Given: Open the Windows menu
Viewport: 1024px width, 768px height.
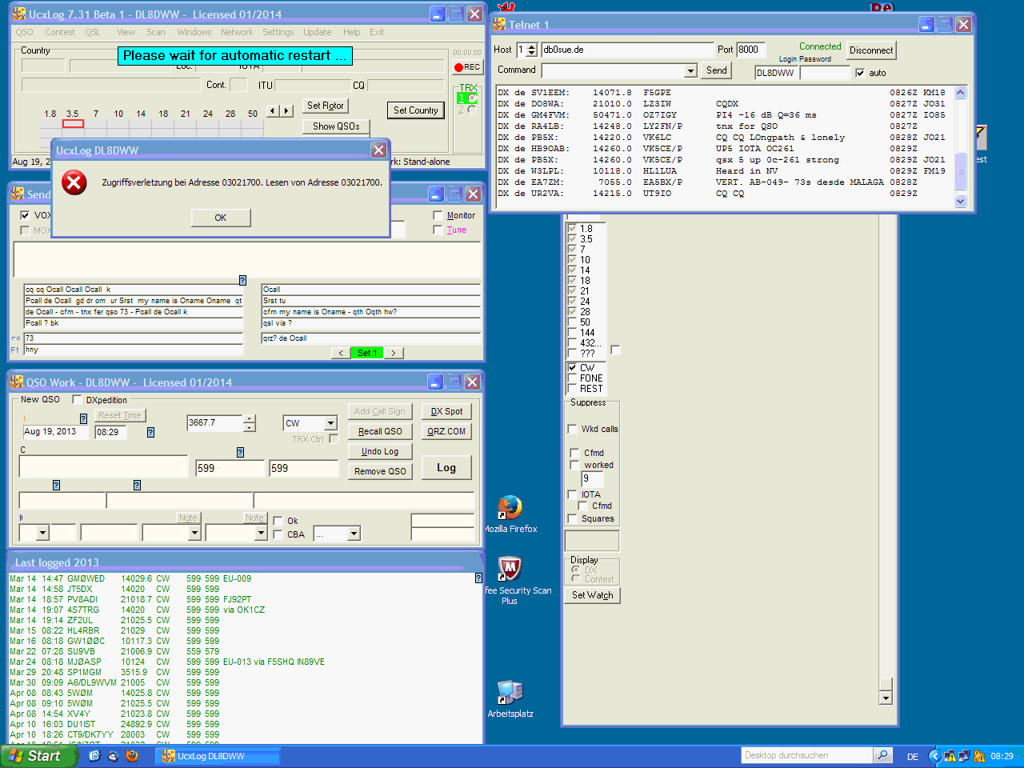Looking at the screenshot, I should (x=194, y=32).
